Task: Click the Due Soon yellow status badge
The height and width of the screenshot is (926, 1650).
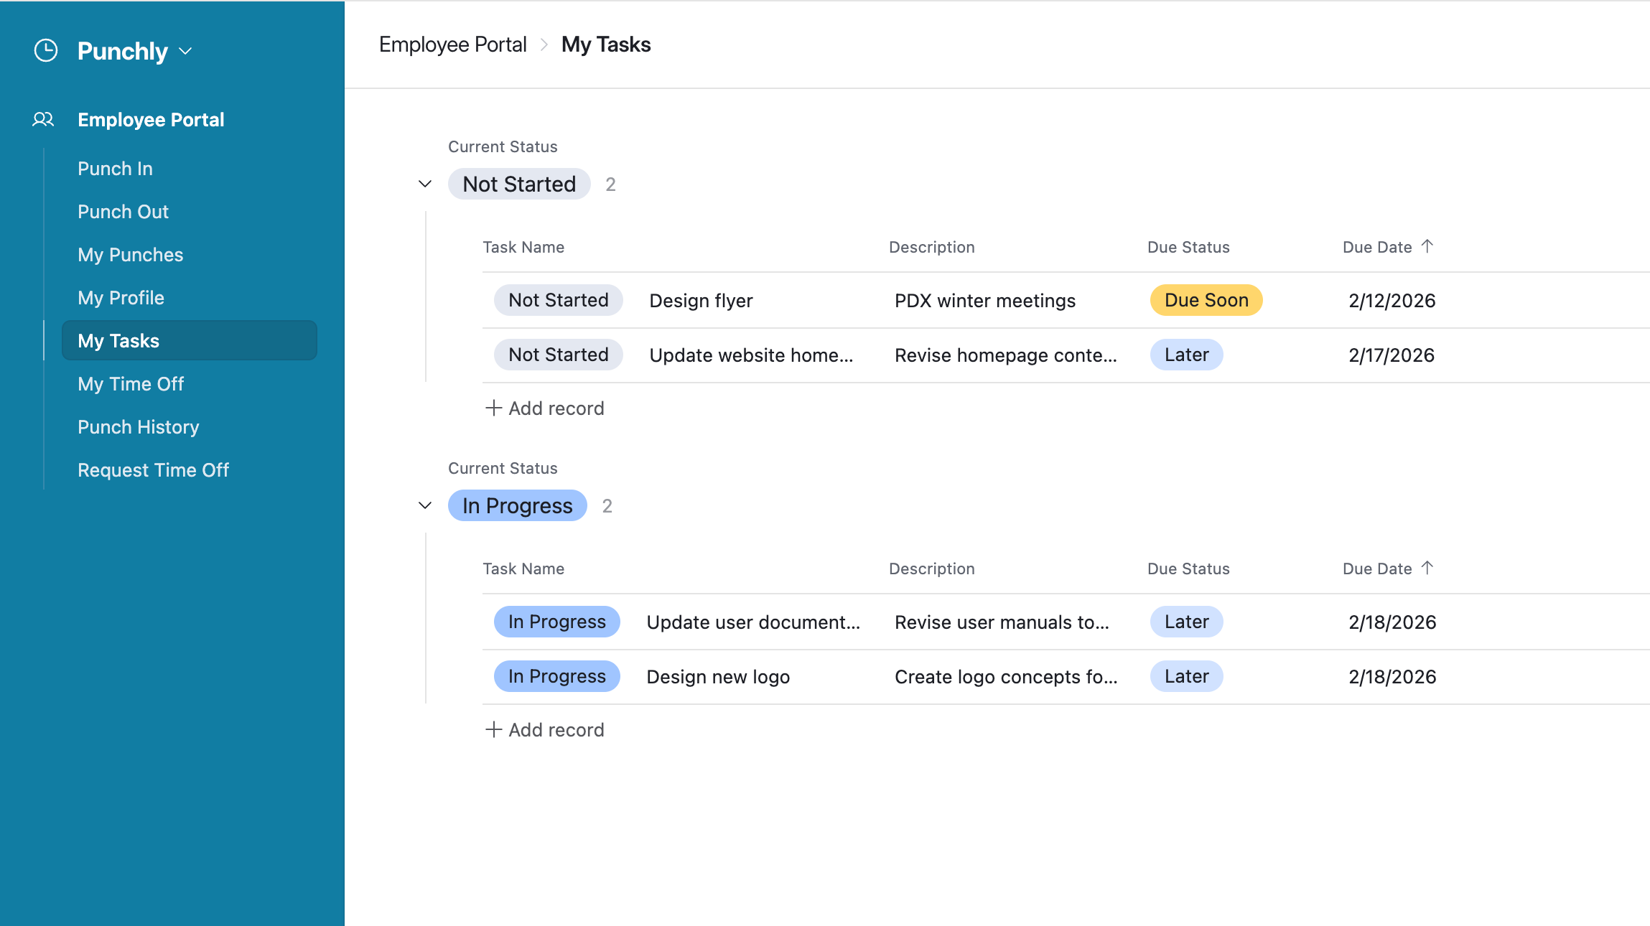Action: click(x=1206, y=300)
